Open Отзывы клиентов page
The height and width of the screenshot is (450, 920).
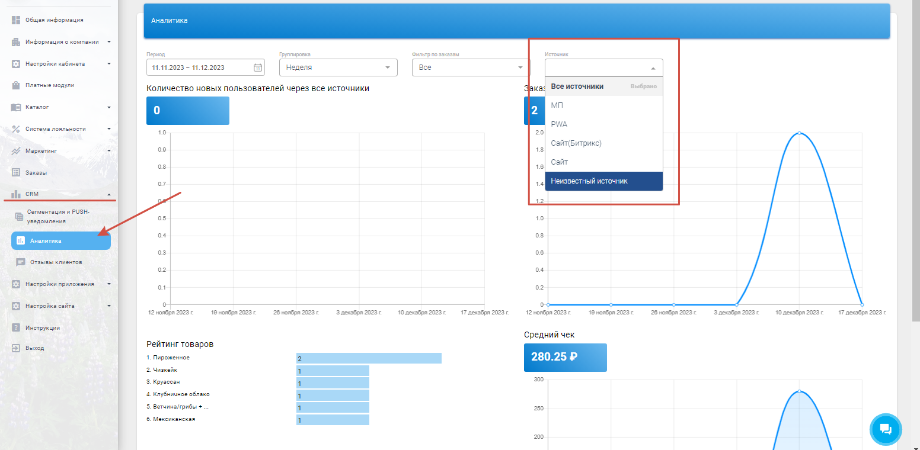(x=56, y=262)
